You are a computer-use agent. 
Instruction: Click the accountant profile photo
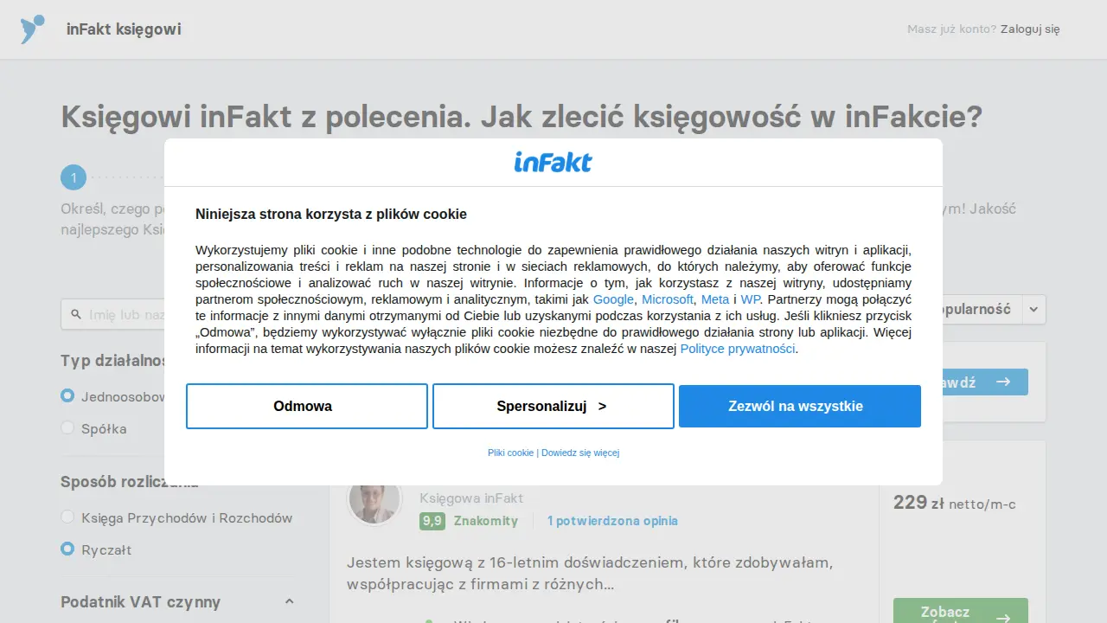tap(374, 499)
